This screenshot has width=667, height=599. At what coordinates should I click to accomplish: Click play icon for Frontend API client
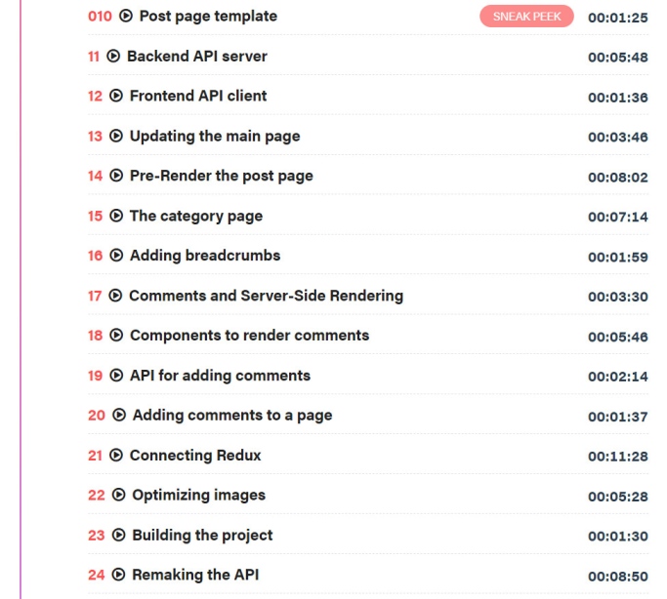coord(116,96)
